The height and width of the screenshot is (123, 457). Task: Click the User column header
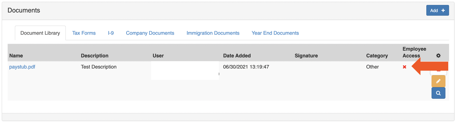point(158,55)
